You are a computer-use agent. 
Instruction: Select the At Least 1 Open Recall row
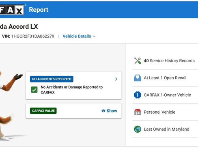(x=165, y=78)
